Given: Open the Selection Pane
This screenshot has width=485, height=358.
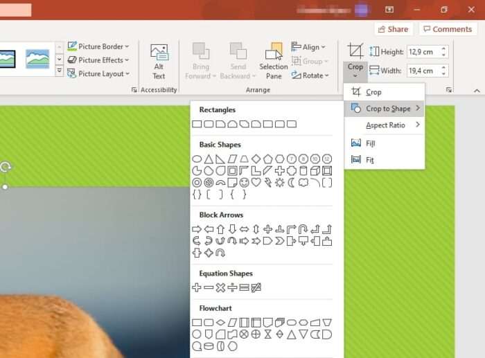Looking at the screenshot, I should [x=274, y=61].
